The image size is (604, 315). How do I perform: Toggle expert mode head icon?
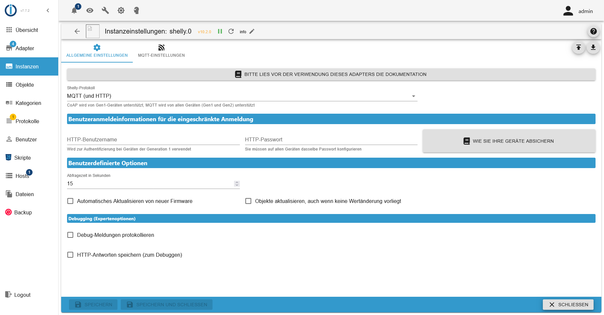tap(136, 10)
